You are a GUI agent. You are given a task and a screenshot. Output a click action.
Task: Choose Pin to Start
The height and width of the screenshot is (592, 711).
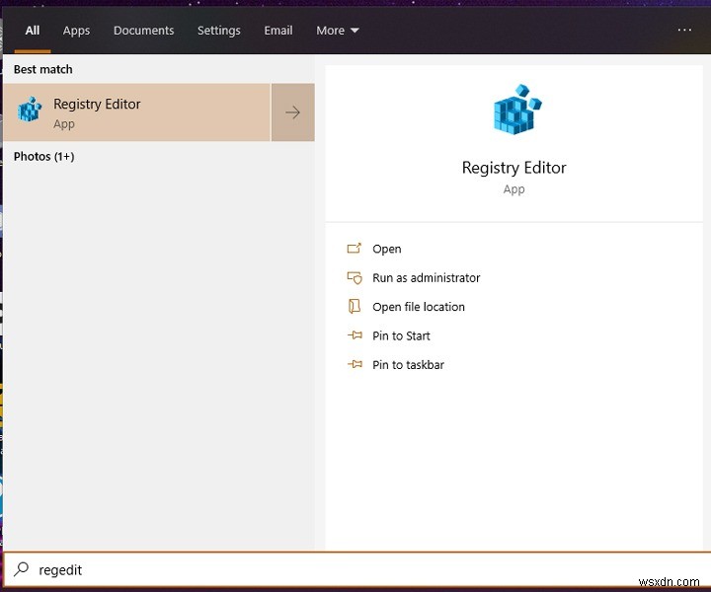(401, 336)
